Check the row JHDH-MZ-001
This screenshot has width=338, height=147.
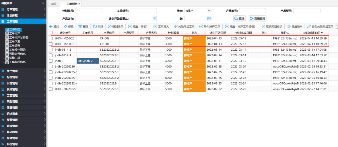51,44
